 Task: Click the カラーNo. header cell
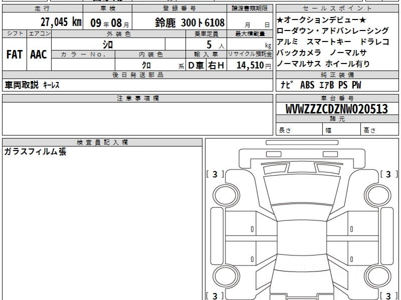(83, 54)
